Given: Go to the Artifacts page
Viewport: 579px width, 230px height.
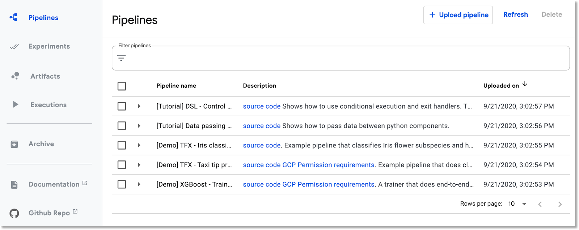Looking at the screenshot, I should (x=45, y=76).
